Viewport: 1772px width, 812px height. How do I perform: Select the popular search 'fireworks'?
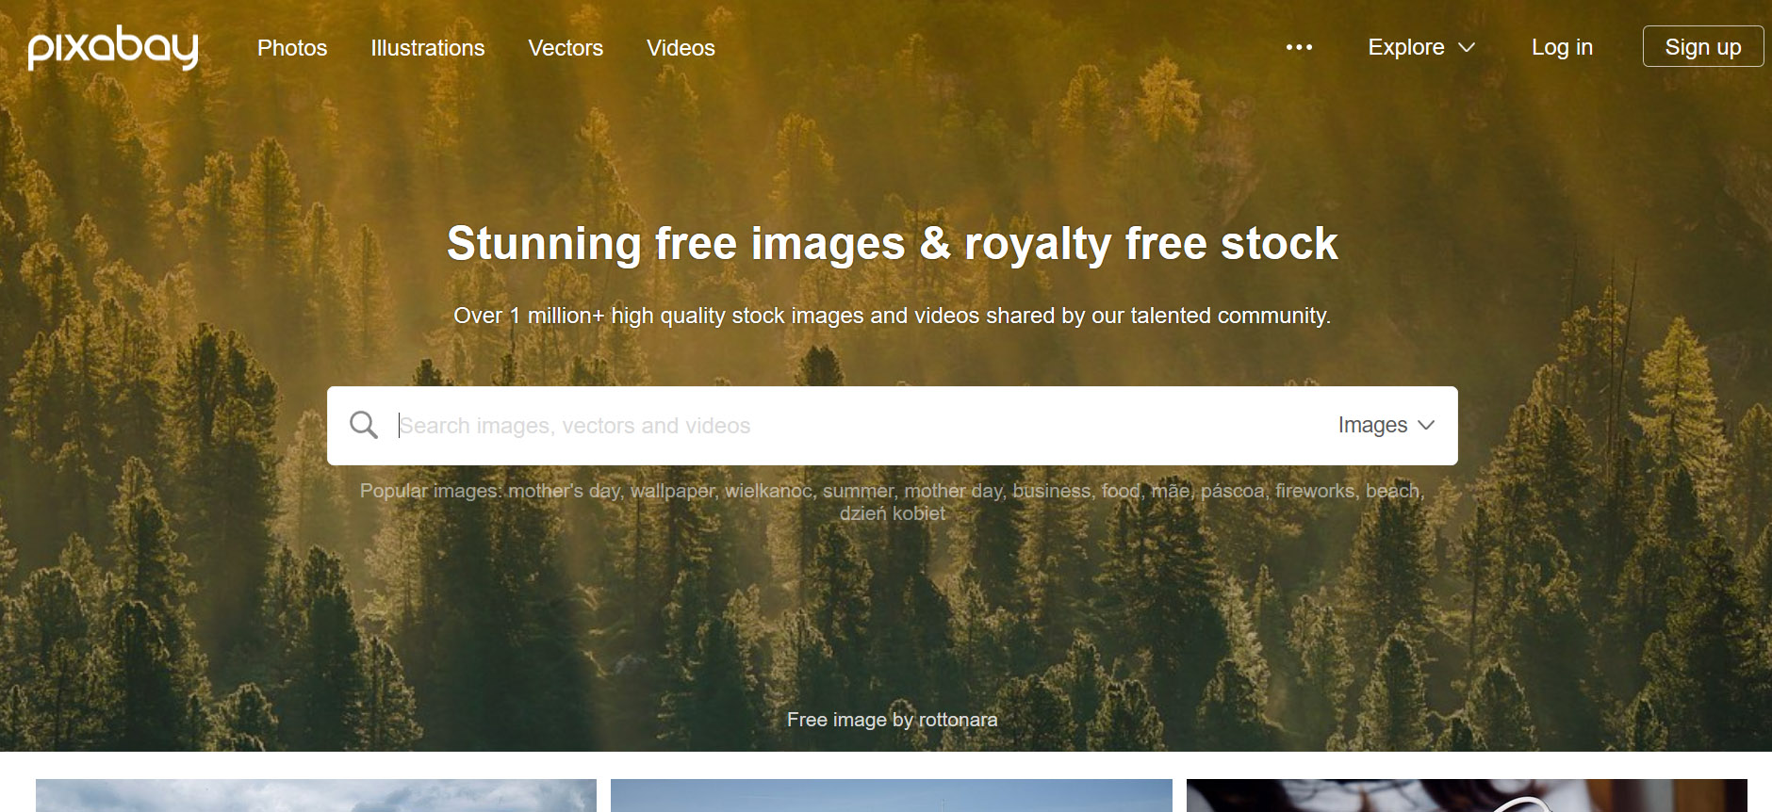[1317, 491]
